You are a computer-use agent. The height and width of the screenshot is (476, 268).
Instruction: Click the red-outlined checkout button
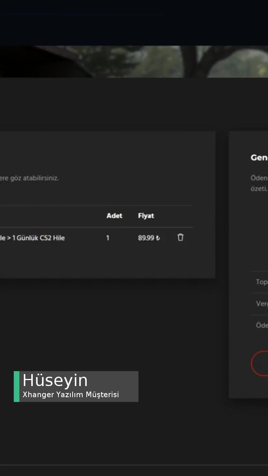261,363
